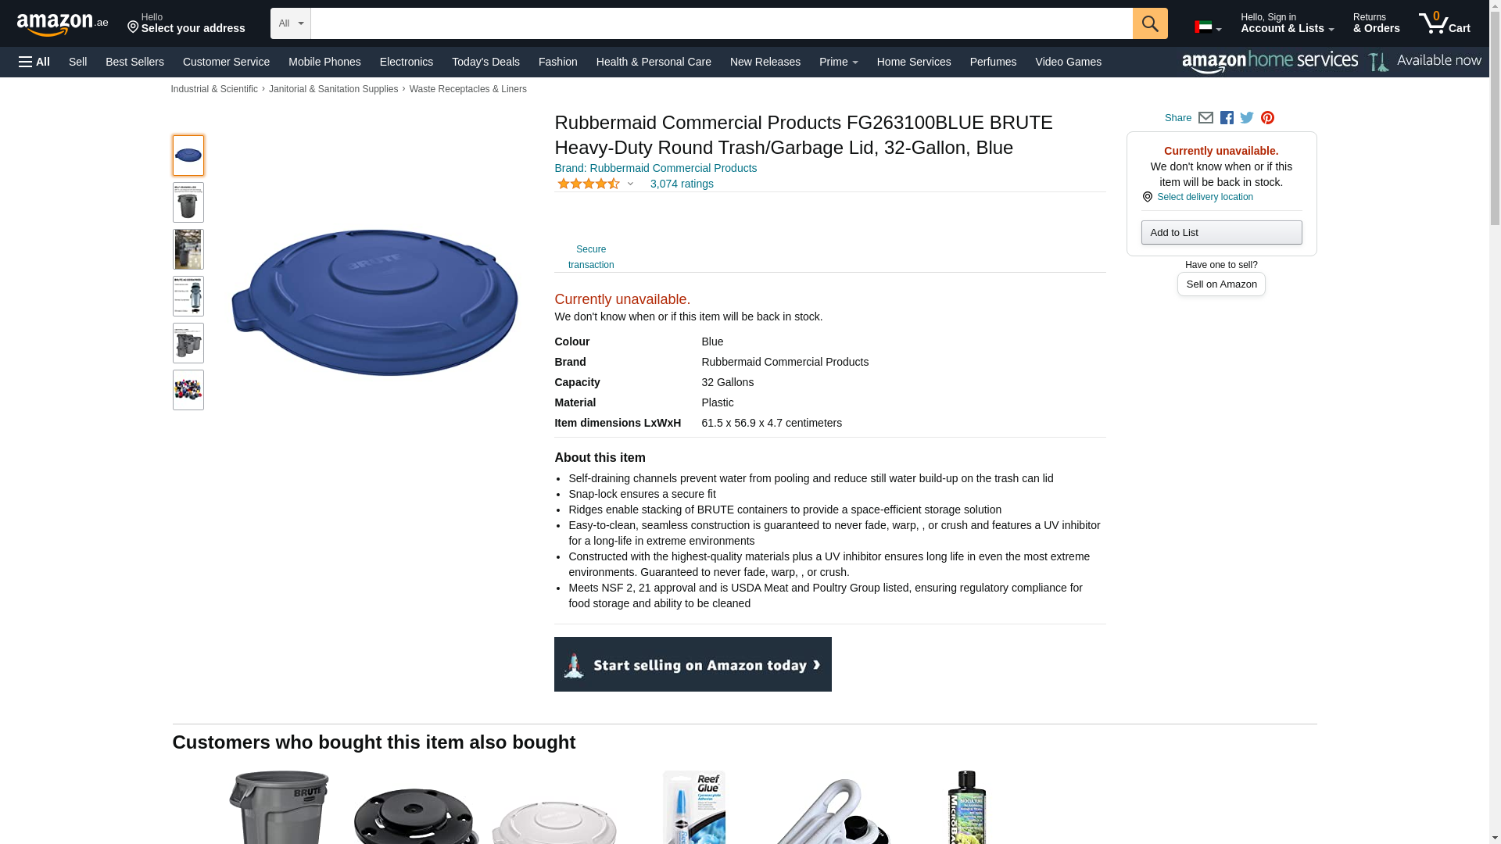Viewport: 1501px width, 844px height.
Task: Expand the All search category dropdown
Action: pos(291,23)
